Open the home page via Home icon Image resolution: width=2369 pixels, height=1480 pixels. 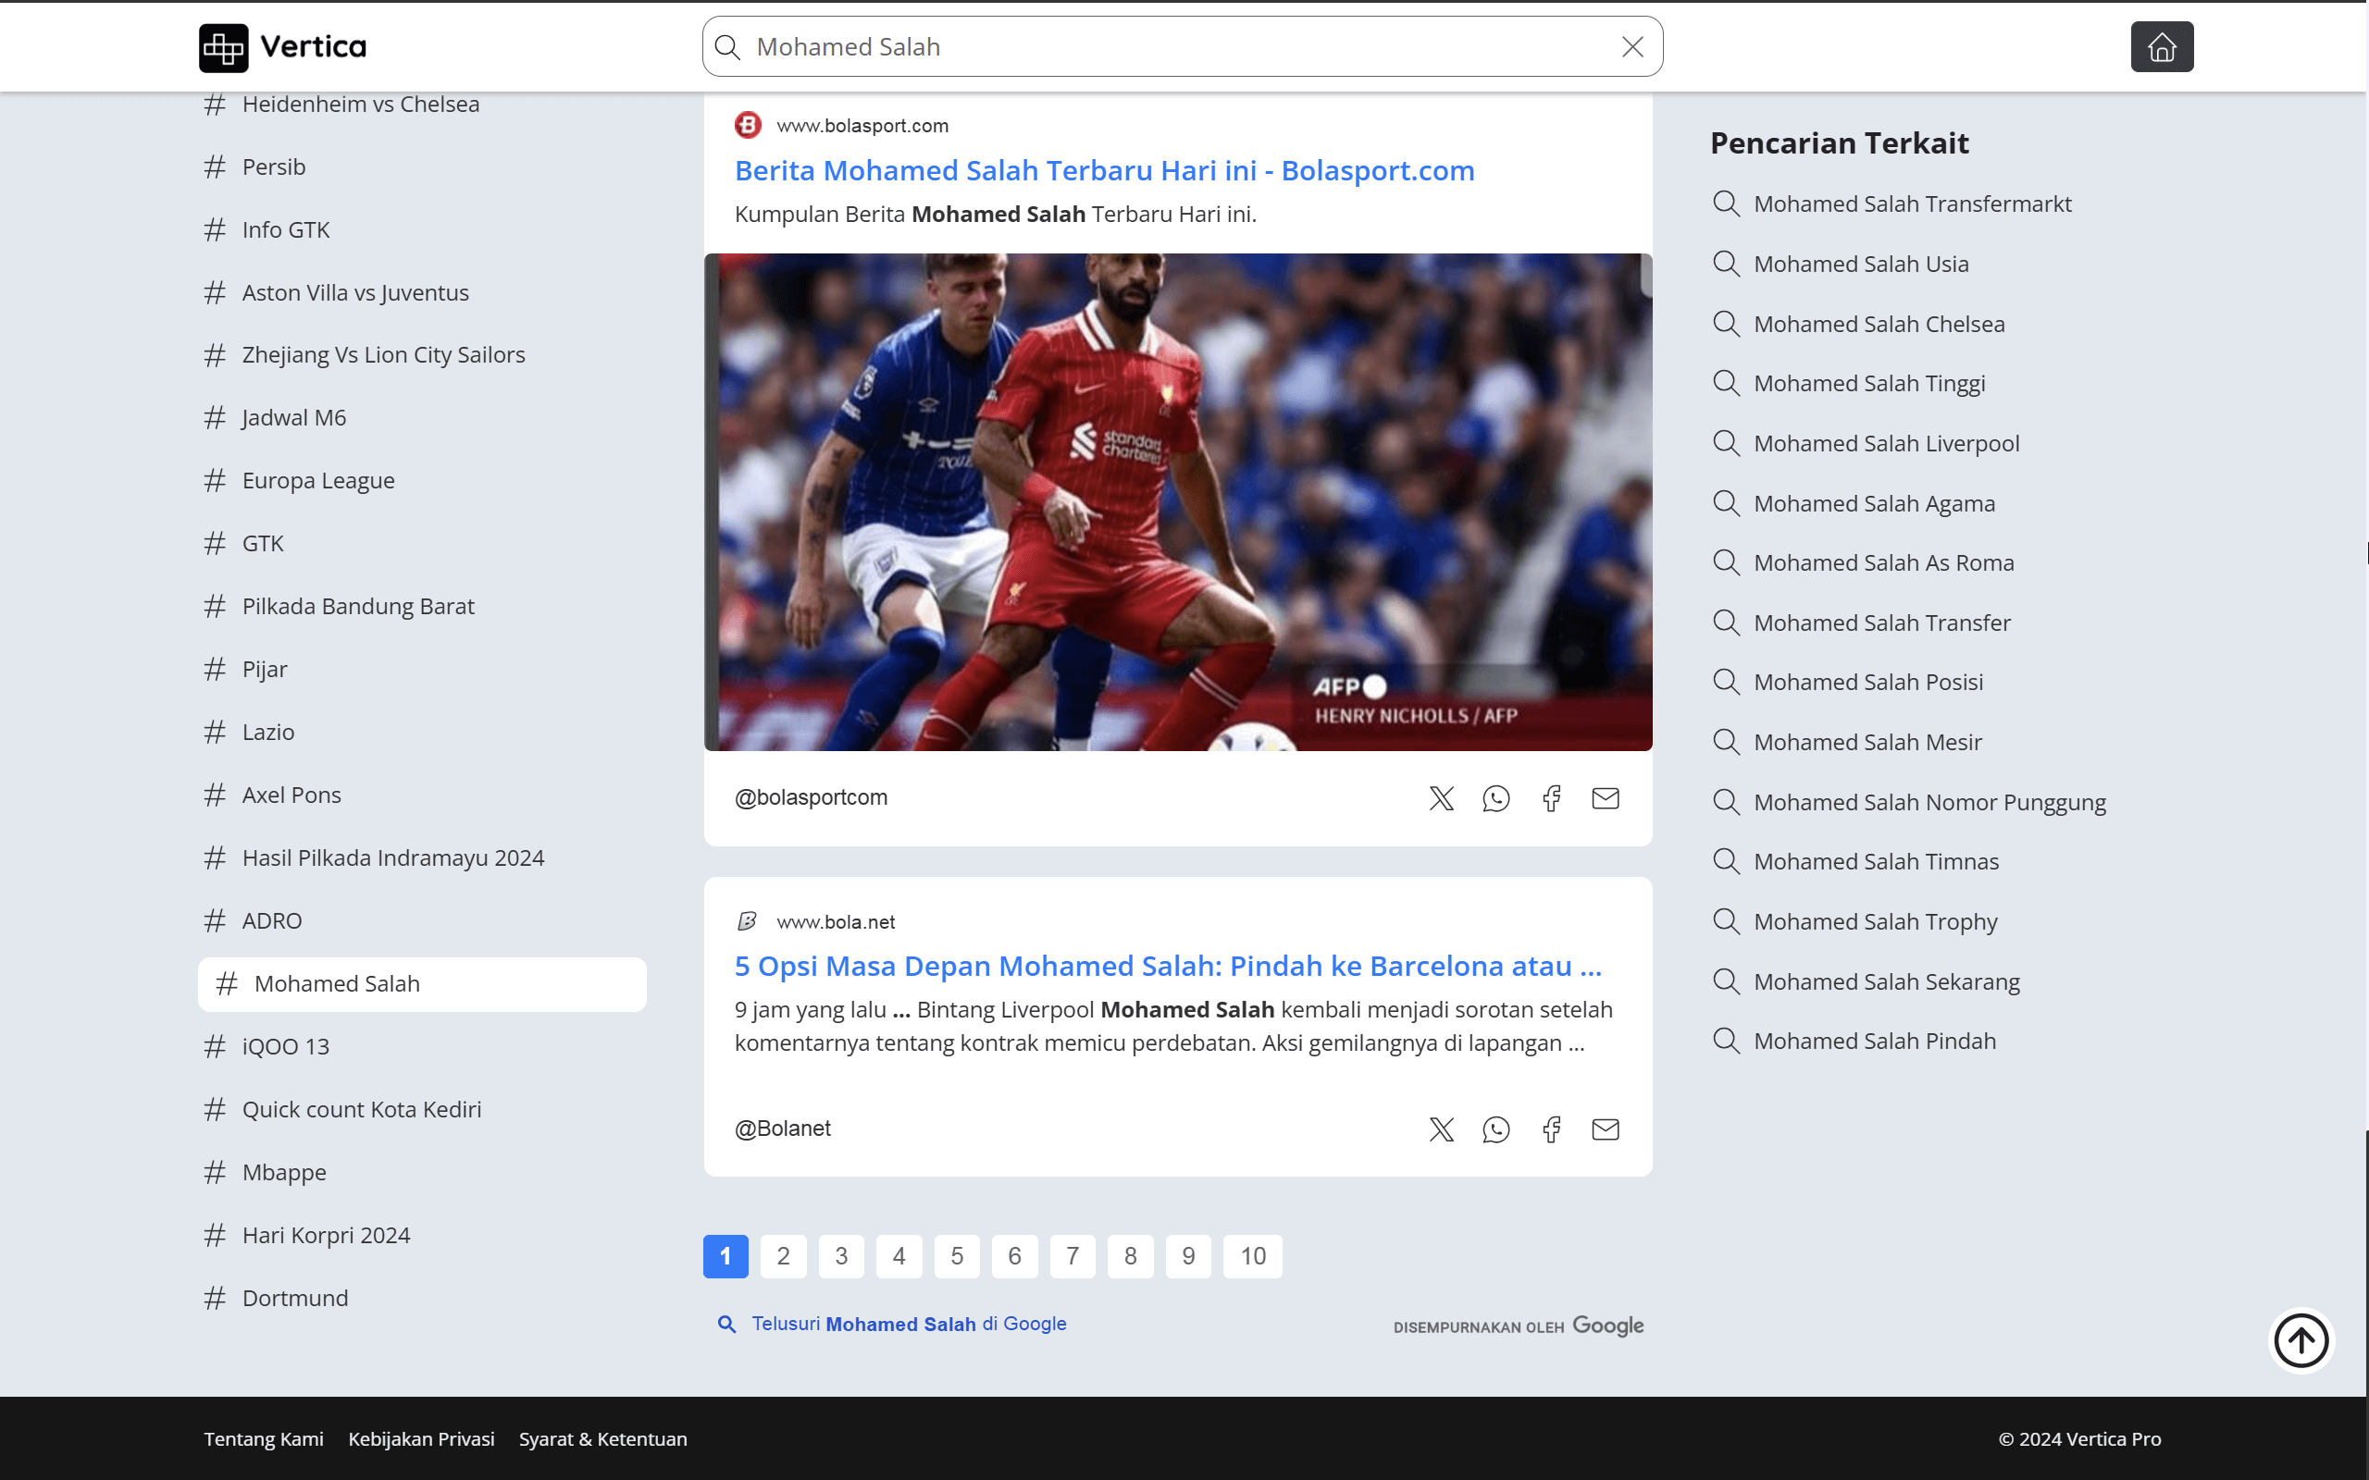click(x=2162, y=46)
